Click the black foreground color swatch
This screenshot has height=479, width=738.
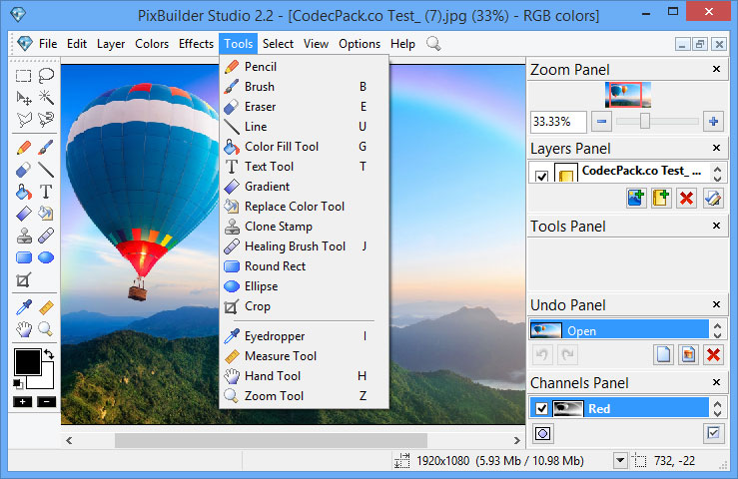tap(27, 361)
